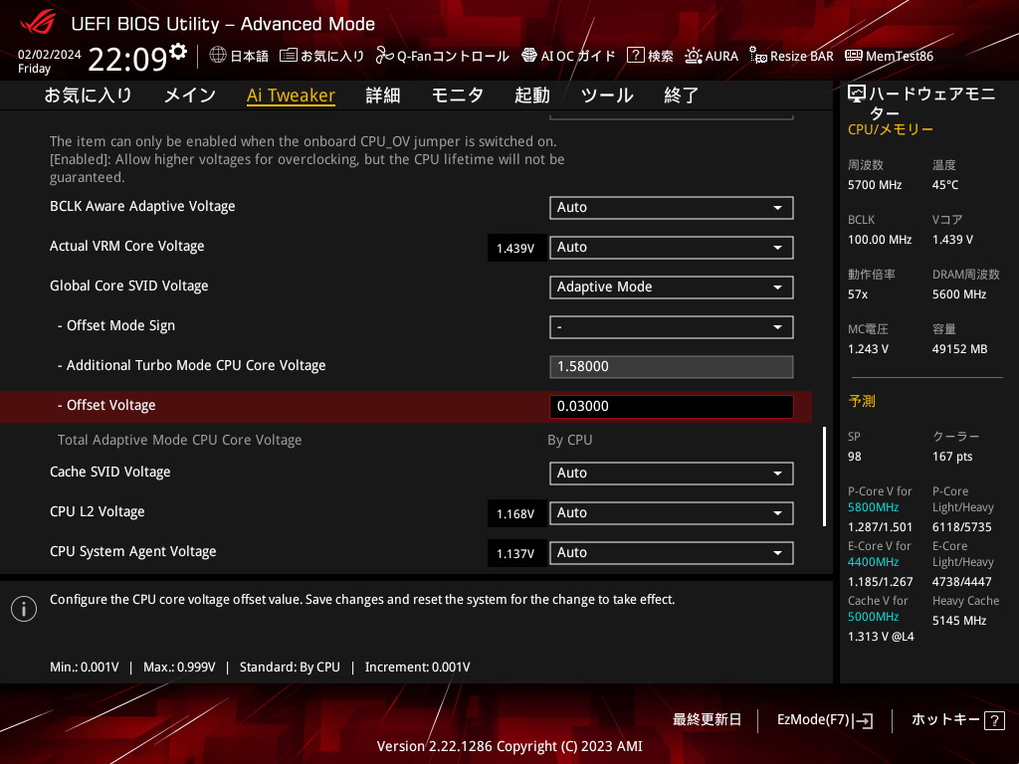Screen dimensions: 1019x764
Task: Click the AI OC ガイド label
Action: 578,56
